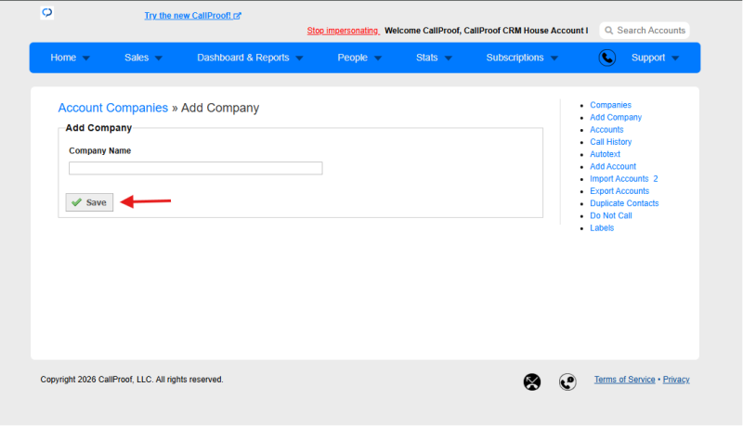Expand the Home menu arrow
Screen dimensions: 743x426
pyautogui.click(x=85, y=58)
